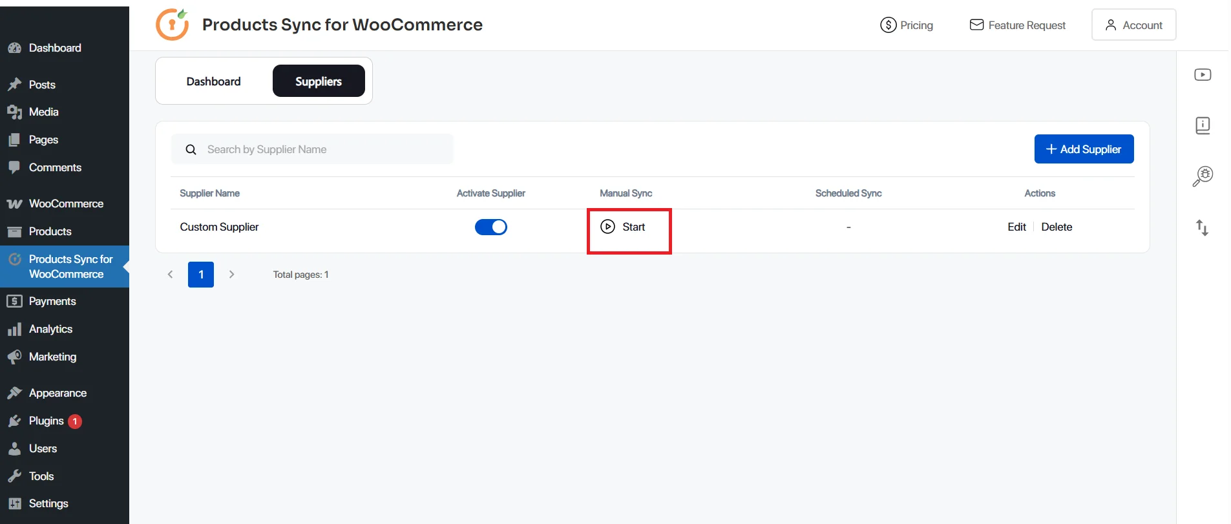
Task: Click the envelope icon beside Feature Request
Action: pyautogui.click(x=977, y=25)
